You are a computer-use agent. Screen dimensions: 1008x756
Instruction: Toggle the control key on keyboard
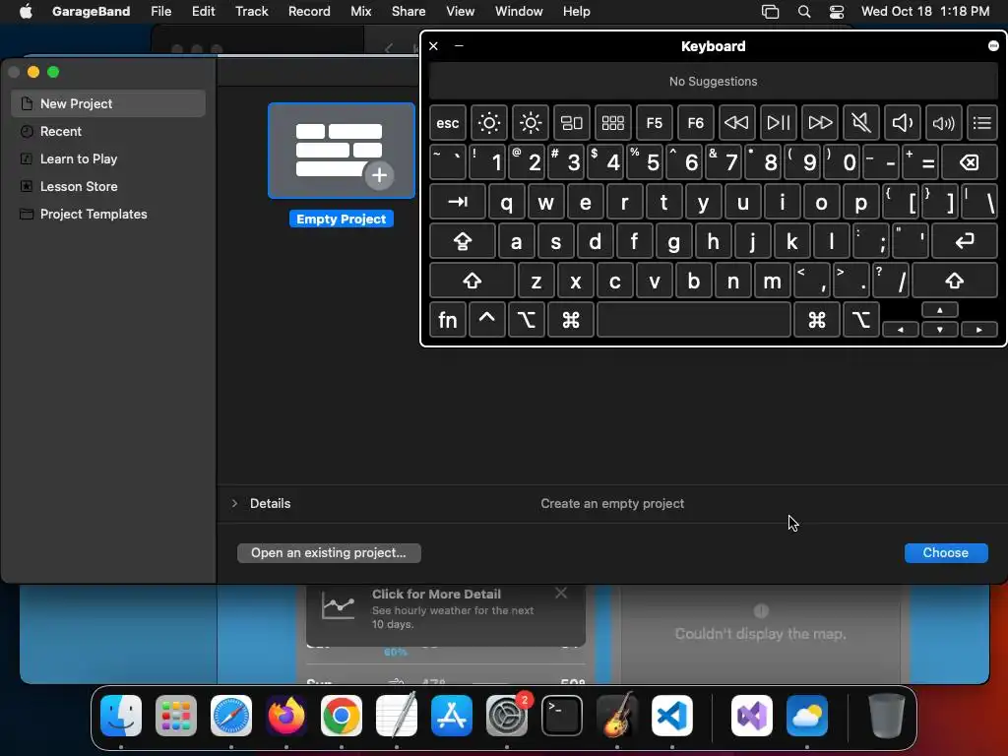[x=486, y=320]
